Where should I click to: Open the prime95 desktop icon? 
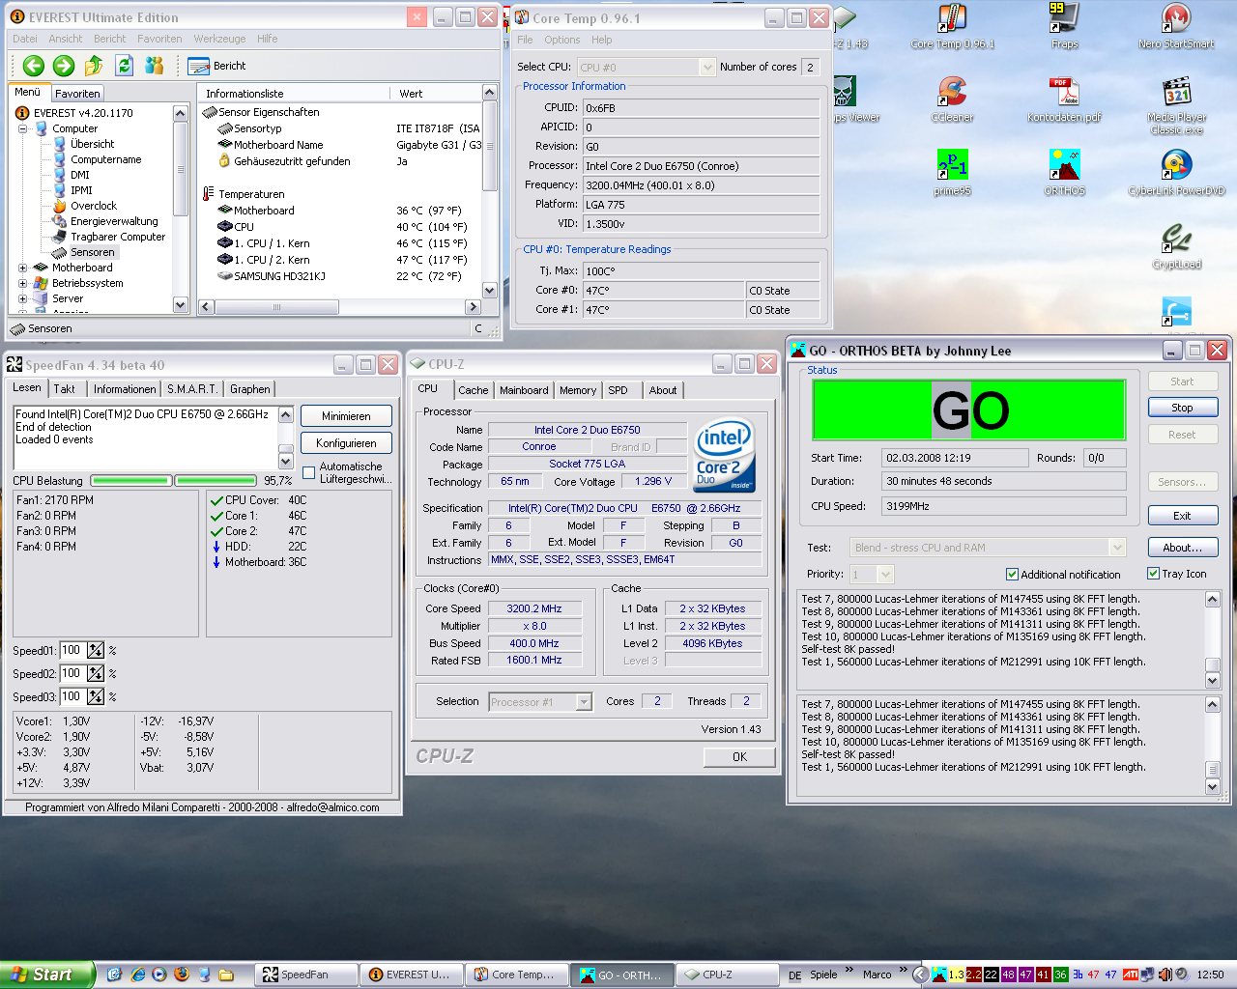pyautogui.click(x=952, y=173)
